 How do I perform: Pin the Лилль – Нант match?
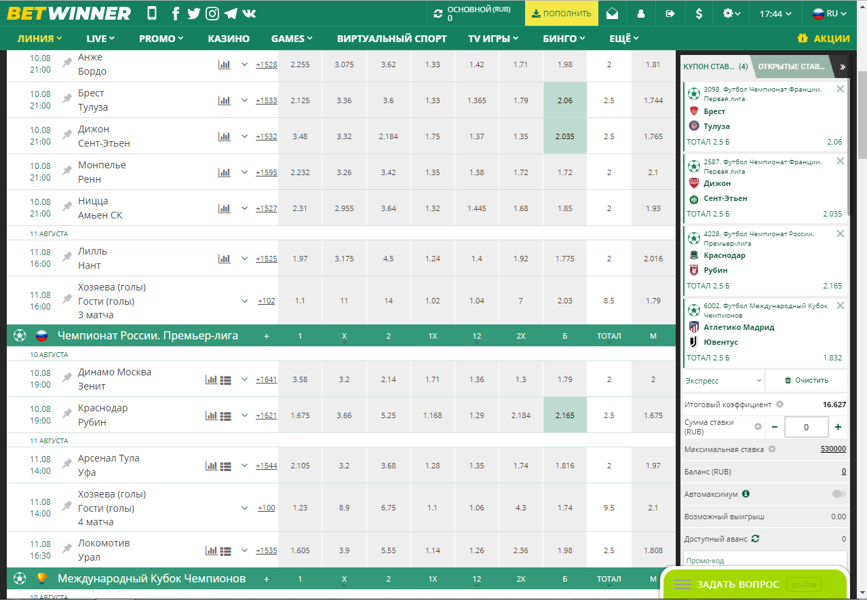[x=66, y=257]
